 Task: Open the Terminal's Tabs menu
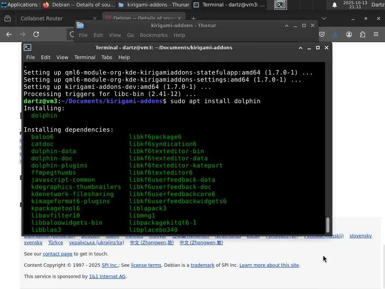tap(107, 57)
